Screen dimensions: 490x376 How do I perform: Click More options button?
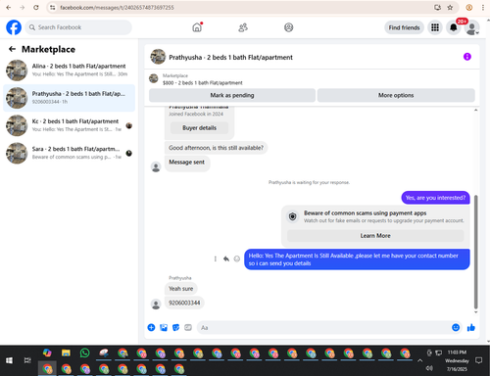click(x=396, y=95)
